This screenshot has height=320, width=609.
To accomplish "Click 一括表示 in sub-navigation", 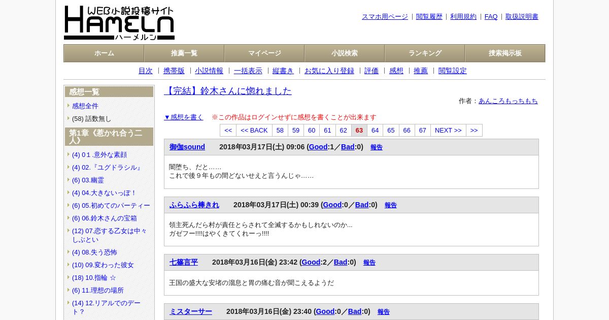I will point(248,71).
